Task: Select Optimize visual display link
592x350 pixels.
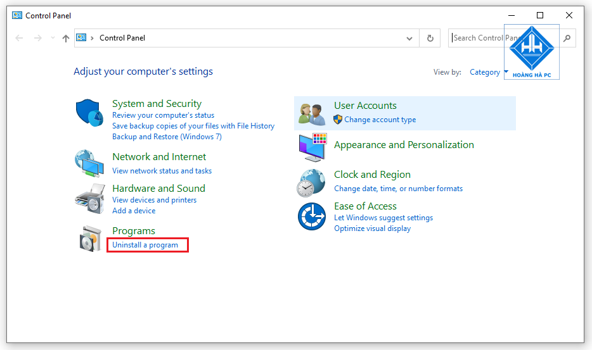Action: (372, 228)
